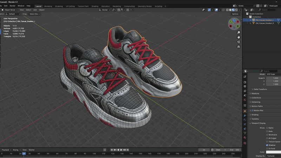The width and height of the screenshot is (281, 158).
Task: Open the Material properties tab icon
Action: [245, 138]
